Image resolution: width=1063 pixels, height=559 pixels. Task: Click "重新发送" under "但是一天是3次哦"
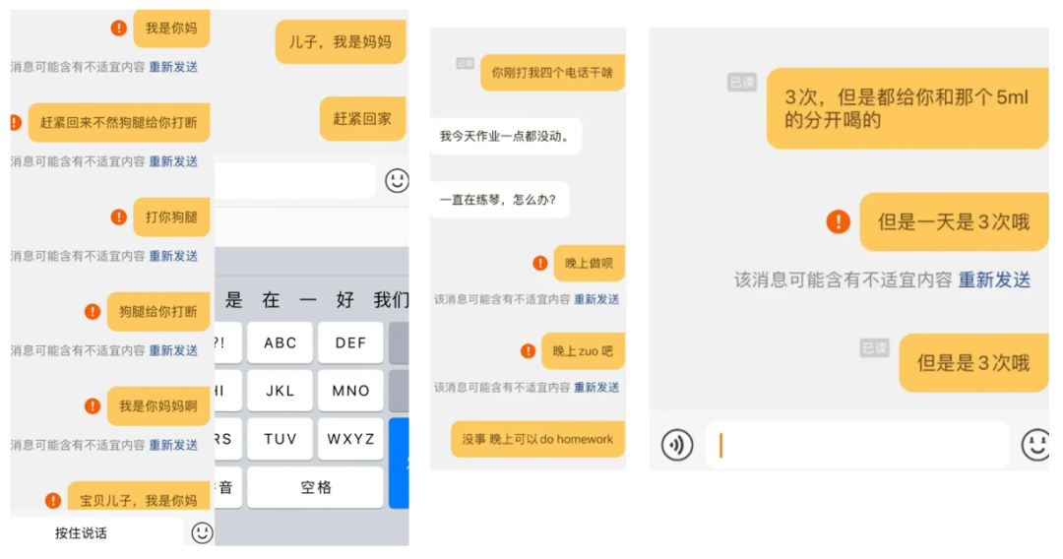994,280
